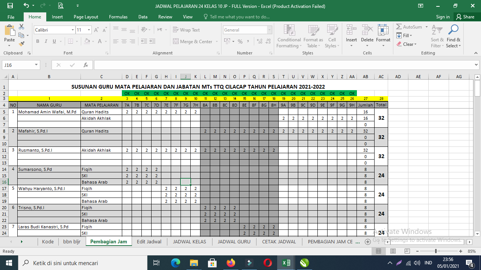Expand the font name dropdown Calibri
Image resolution: width=481 pixels, height=270 pixels.
click(73, 30)
